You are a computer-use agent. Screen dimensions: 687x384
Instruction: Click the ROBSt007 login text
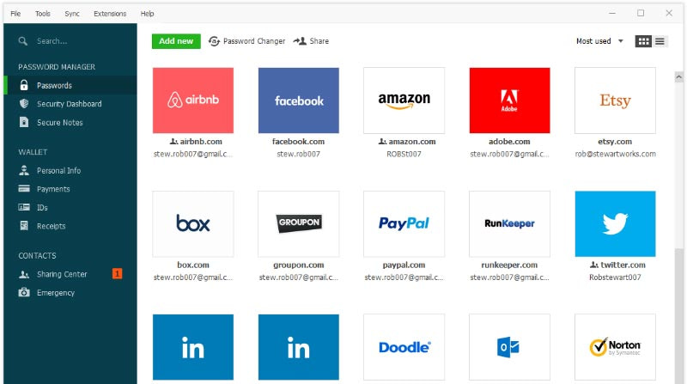coord(404,154)
